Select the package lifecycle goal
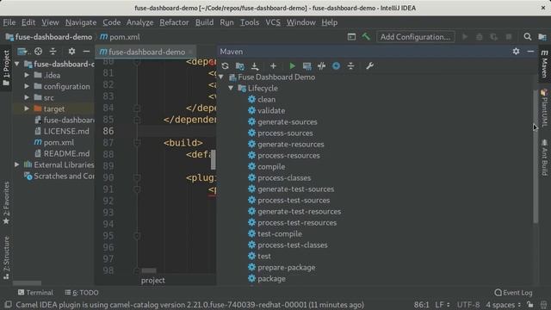 [x=271, y=279]
